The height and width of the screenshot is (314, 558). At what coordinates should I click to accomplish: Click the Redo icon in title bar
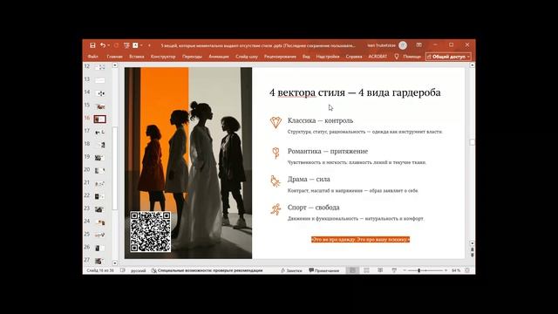point(116,45)
